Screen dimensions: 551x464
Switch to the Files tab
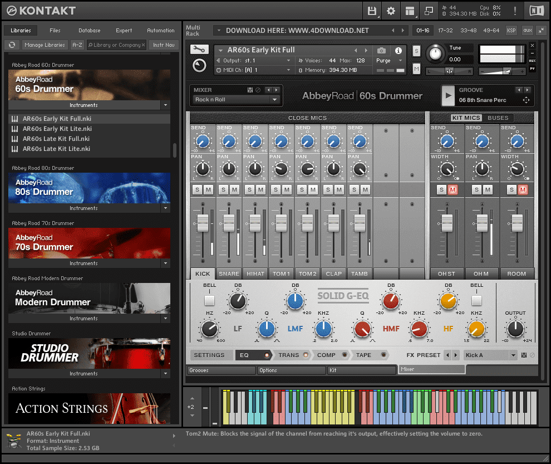click(x=55, y=31)
